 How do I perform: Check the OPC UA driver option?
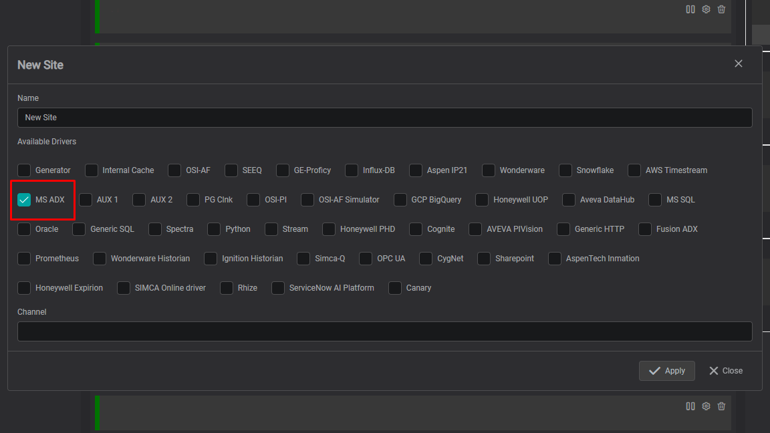click(366, 259)
